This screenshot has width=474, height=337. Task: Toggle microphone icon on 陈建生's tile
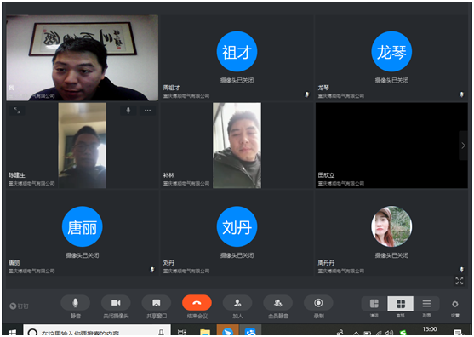point(128,111)
